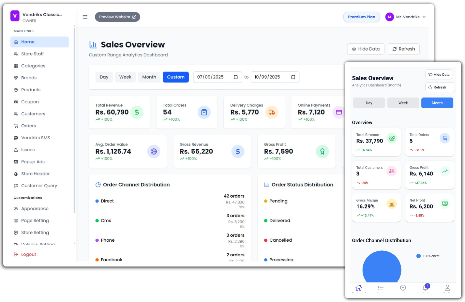Toggle Hide Data on the mobile panel
This screenshot has height=302, width=465.
439,74
